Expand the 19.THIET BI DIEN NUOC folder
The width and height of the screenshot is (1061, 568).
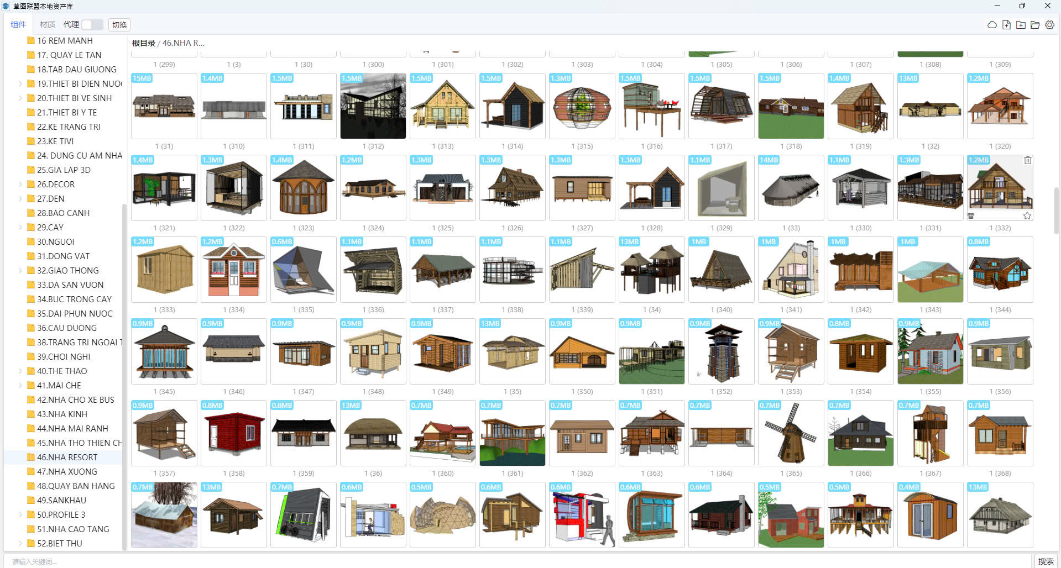pos(20,84)
